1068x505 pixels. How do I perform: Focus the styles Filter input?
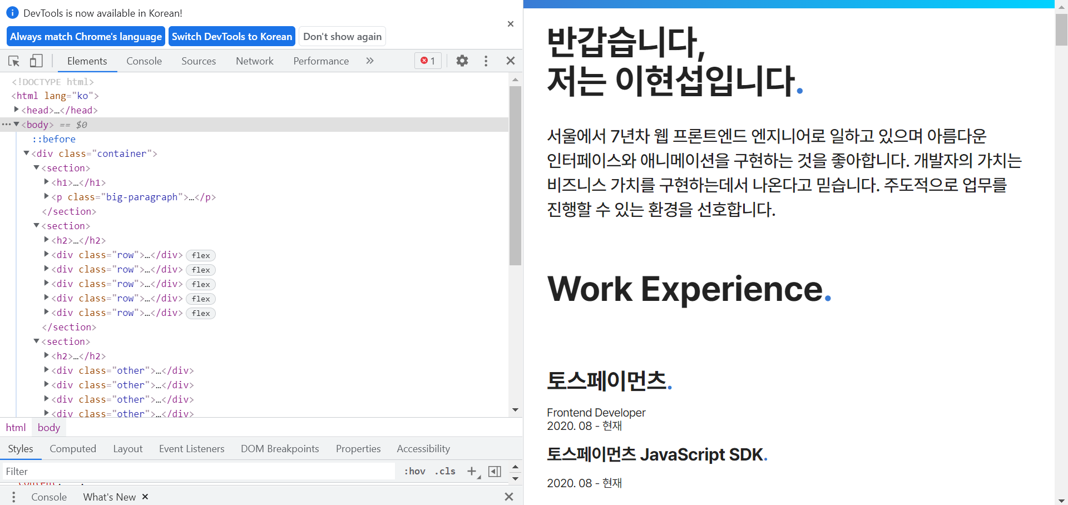click(x=199, y=472)
